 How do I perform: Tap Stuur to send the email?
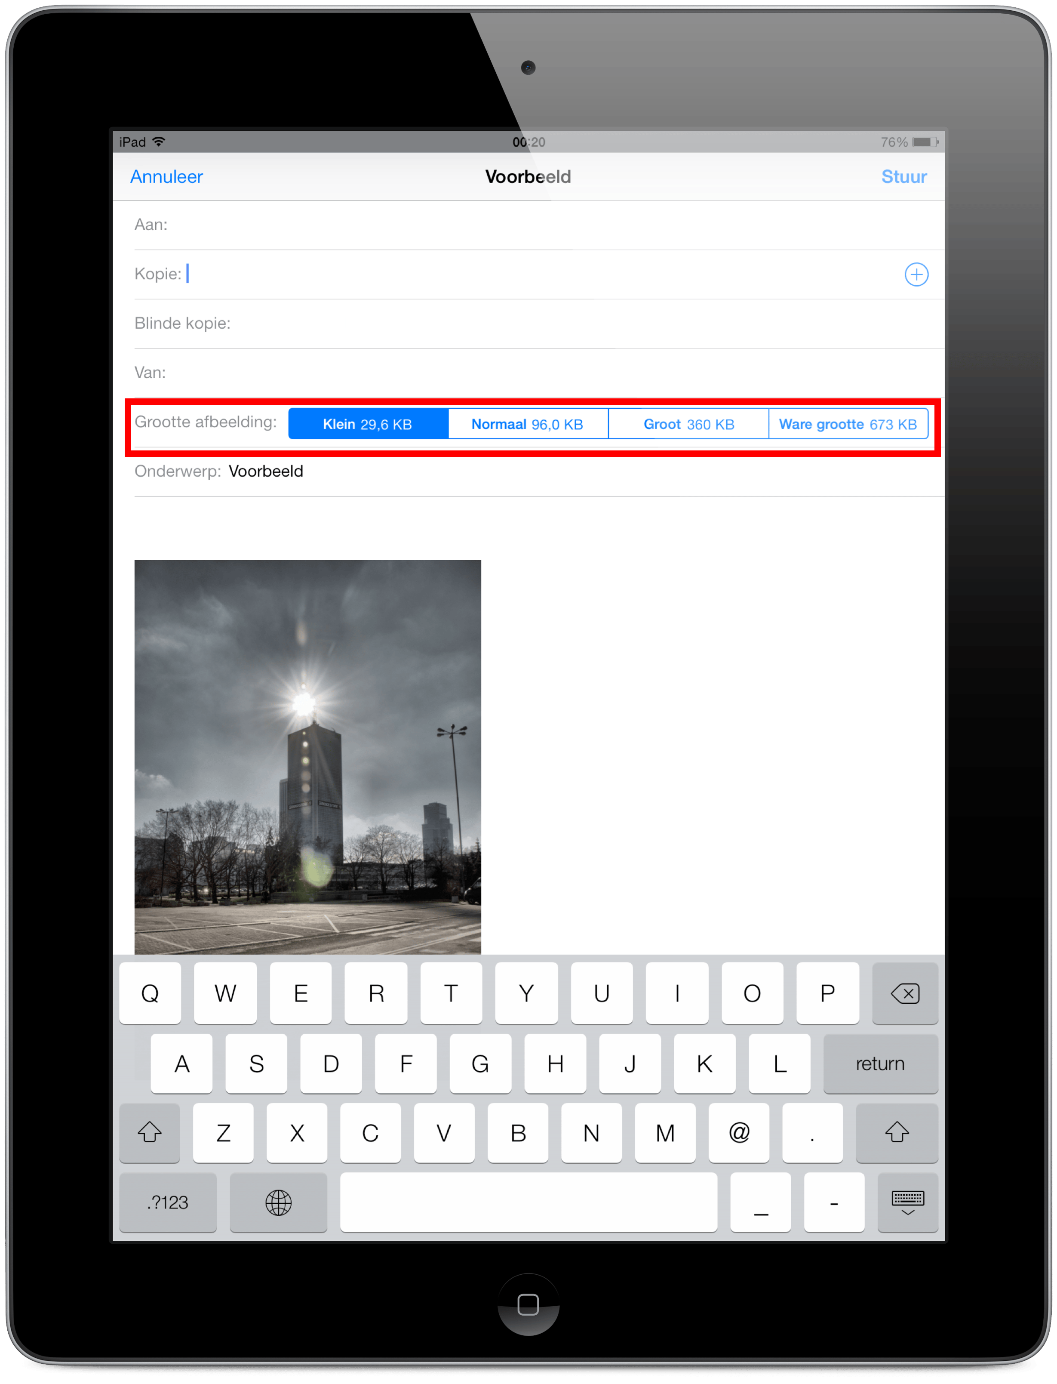pos(903,177)
